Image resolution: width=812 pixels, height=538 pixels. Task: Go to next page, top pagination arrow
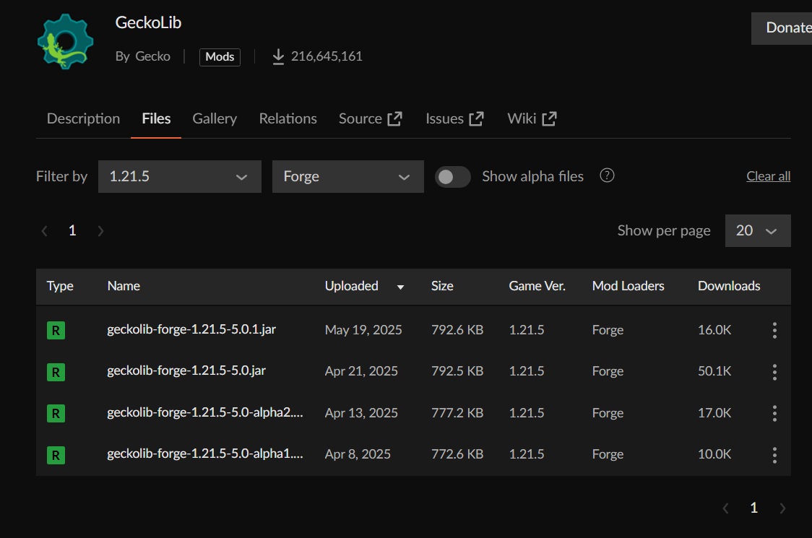click(100, 231)
